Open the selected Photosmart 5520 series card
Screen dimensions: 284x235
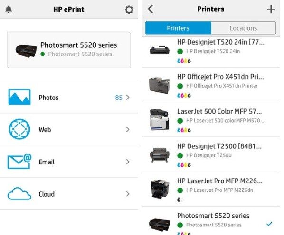(69, 50)
